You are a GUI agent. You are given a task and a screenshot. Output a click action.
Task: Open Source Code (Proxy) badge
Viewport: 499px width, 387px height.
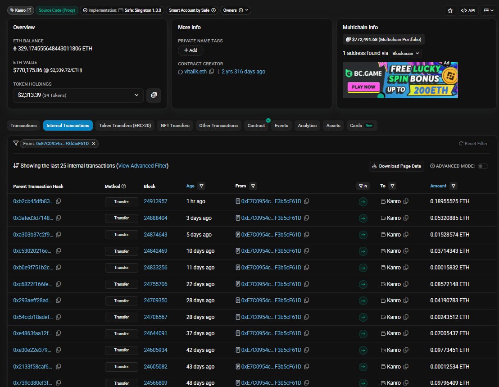click(x=57, y=10)
